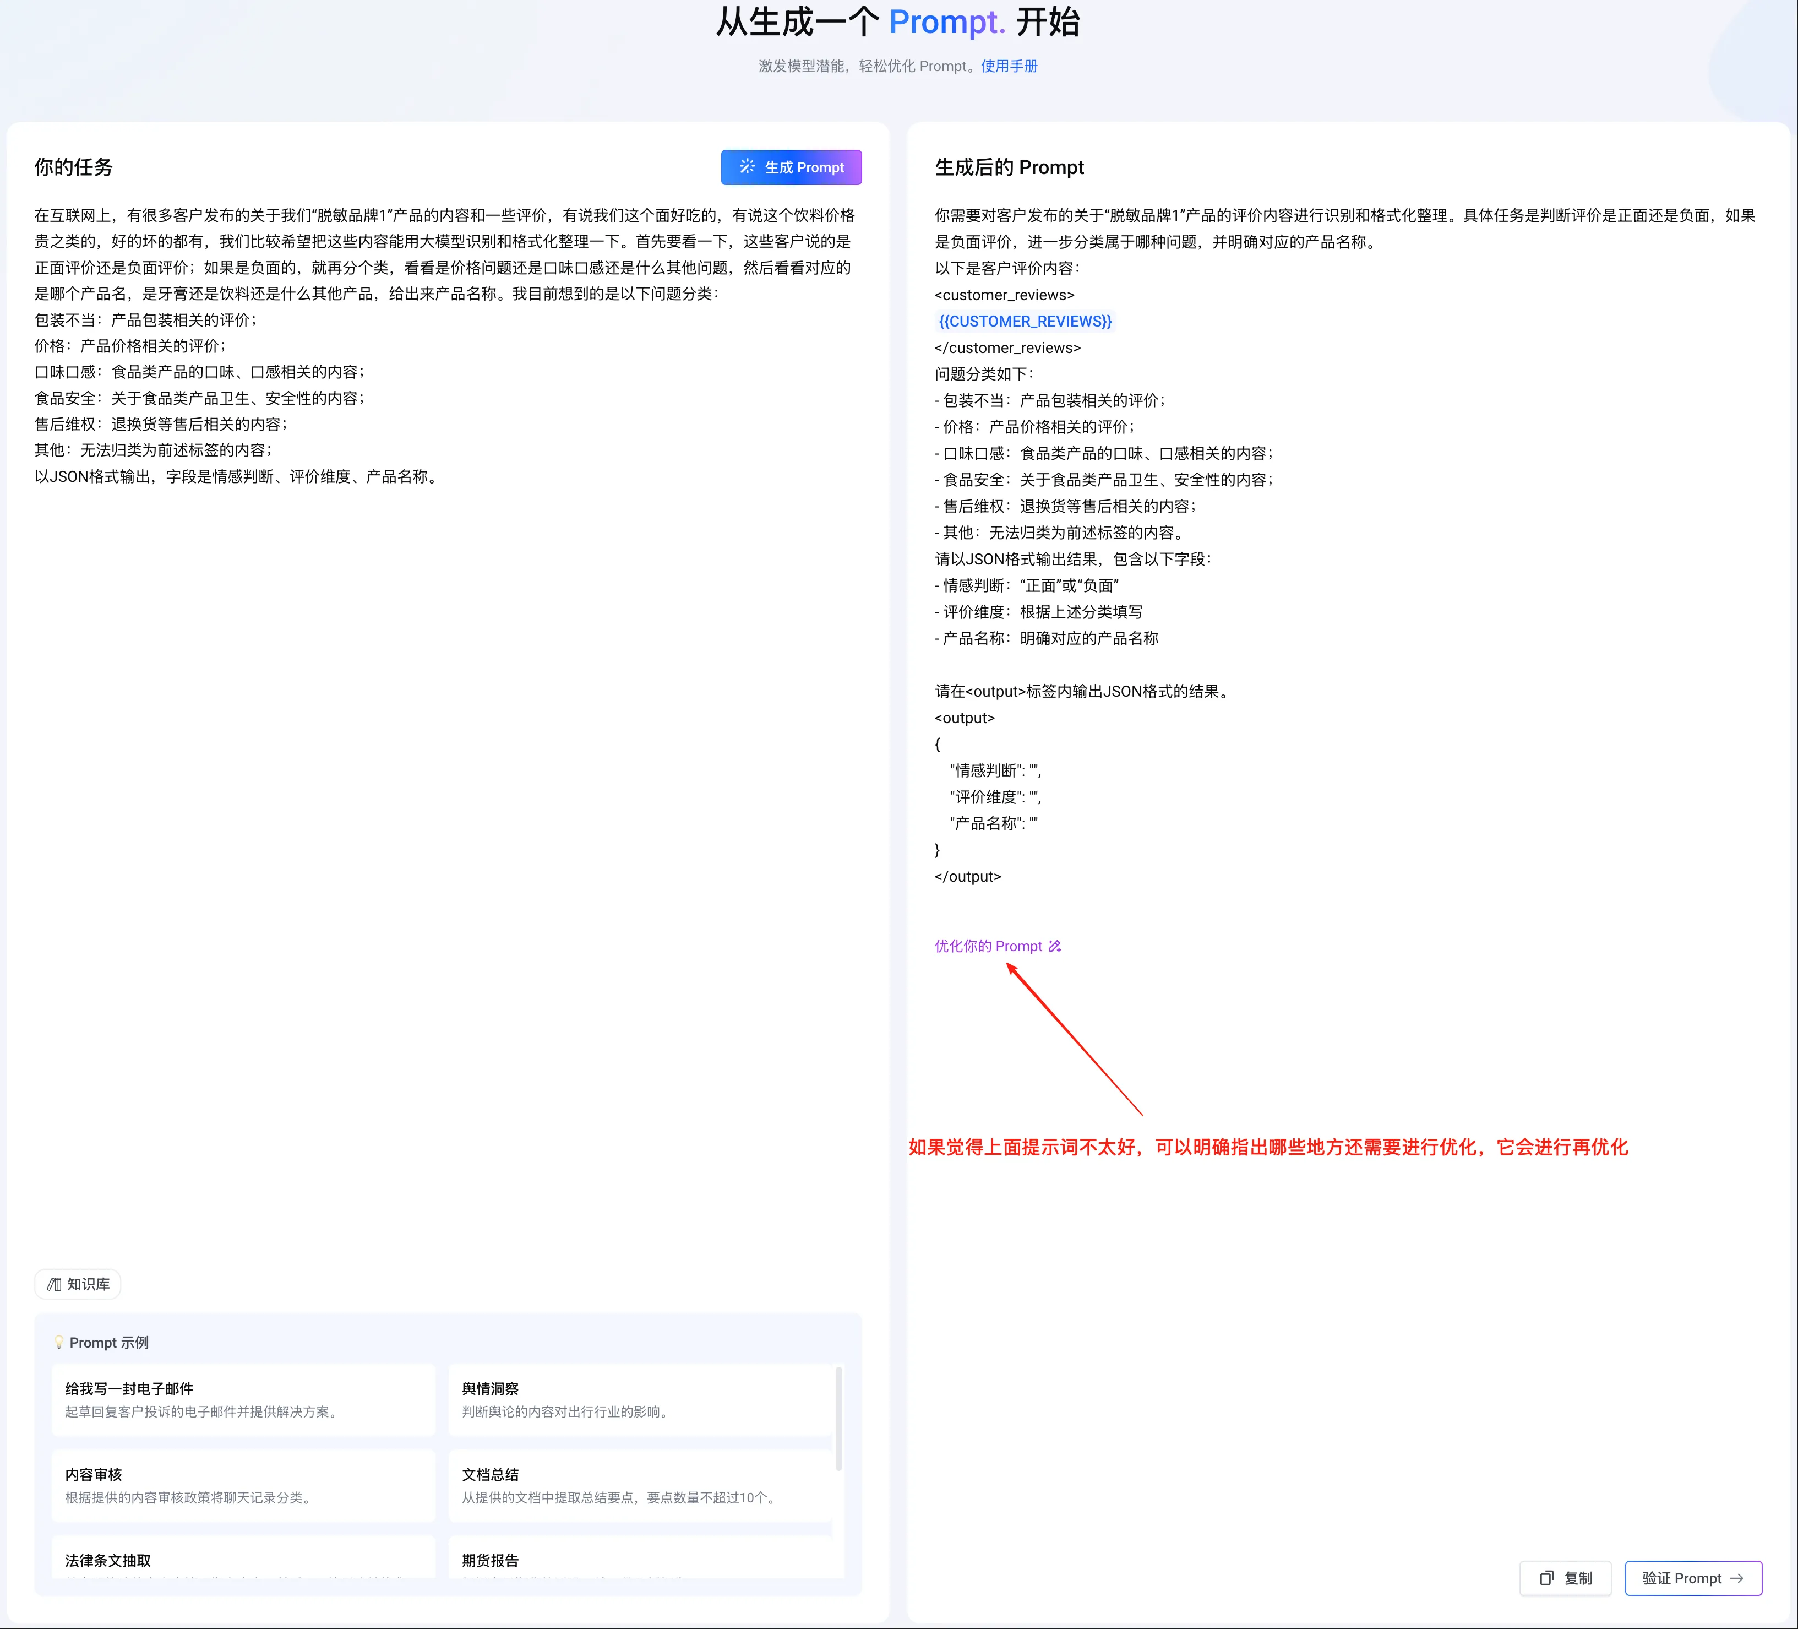Click the copy icon in 复制 button
1798x1629 pixels.
click(x=1546, y=1578)
